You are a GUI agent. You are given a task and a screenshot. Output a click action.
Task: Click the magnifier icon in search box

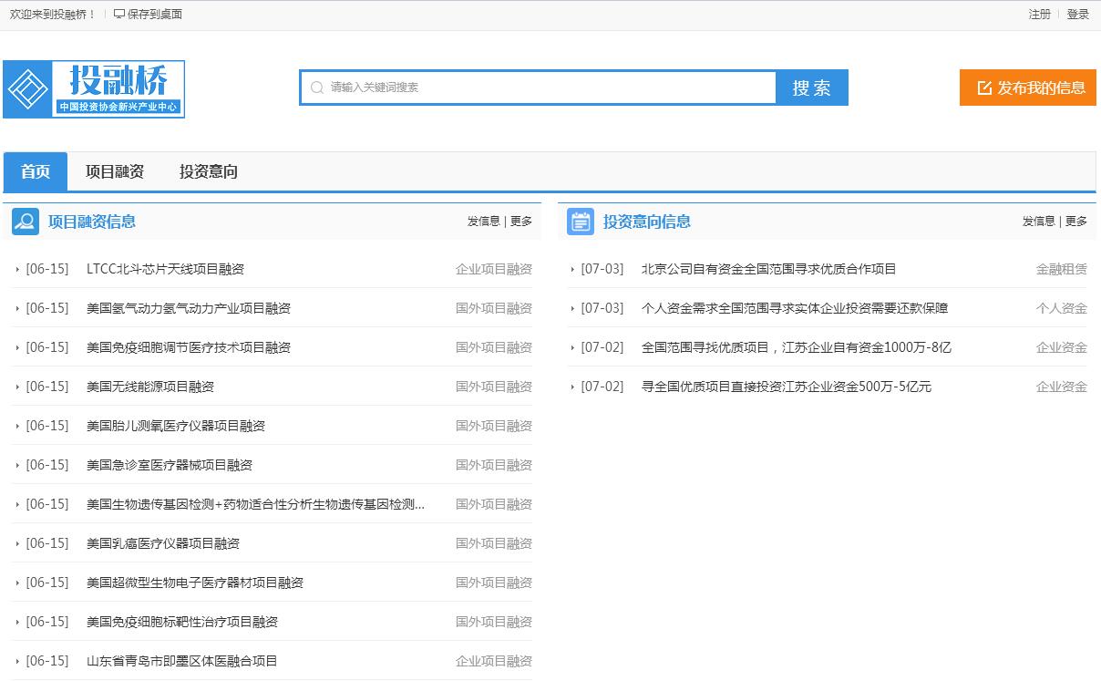pyautogui.click(x=317, y=88)
